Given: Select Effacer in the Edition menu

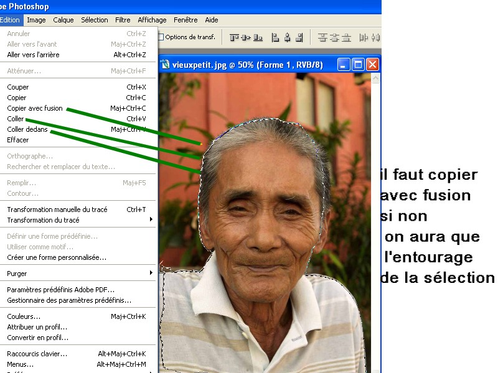Looking at the screenshot, I should [x=78, y=140].
